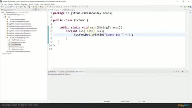Open the Declaration tab
Screen dimensions: 192x108
point(70,72)
